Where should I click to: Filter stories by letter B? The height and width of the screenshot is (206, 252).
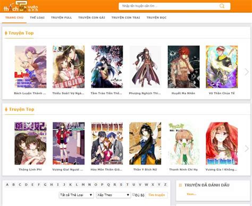pyautogui.click(x=13, y=185)
